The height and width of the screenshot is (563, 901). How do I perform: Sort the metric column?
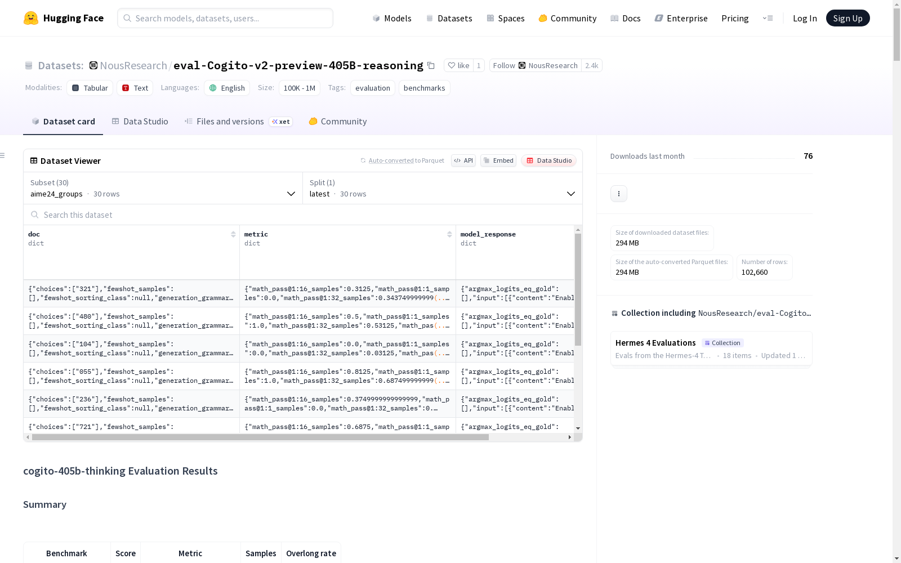(x=449, y=234)
